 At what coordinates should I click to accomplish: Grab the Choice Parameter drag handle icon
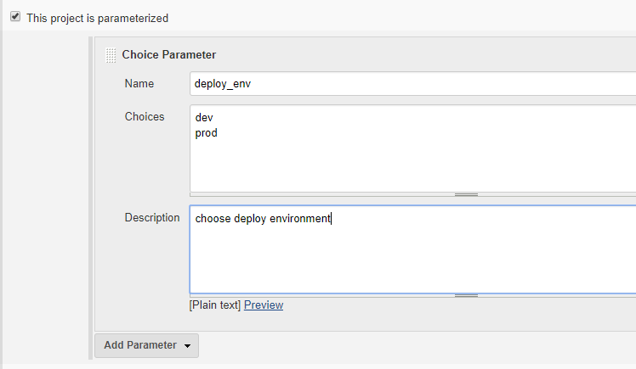pyautogui.click(x=111, y=55)
